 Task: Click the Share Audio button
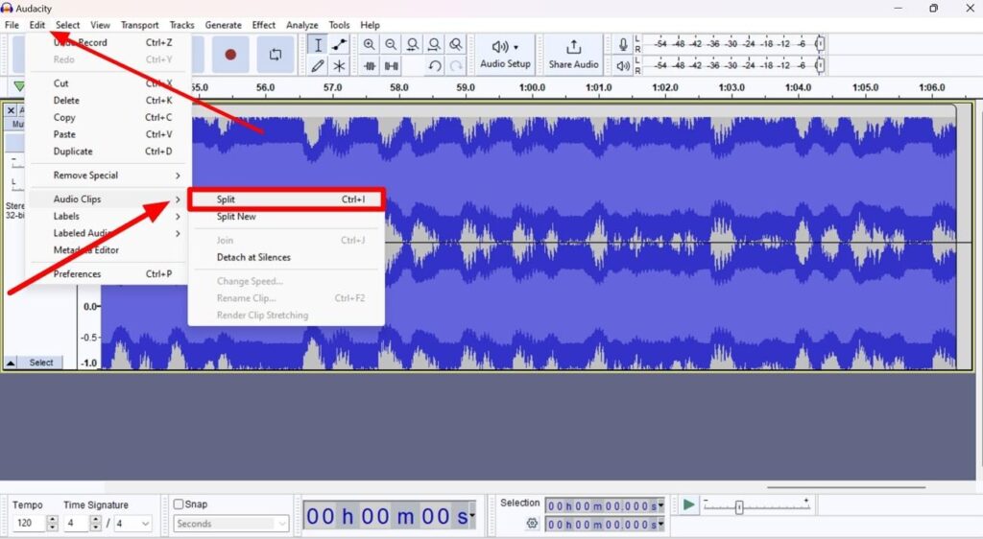click(x=574, y=55)
